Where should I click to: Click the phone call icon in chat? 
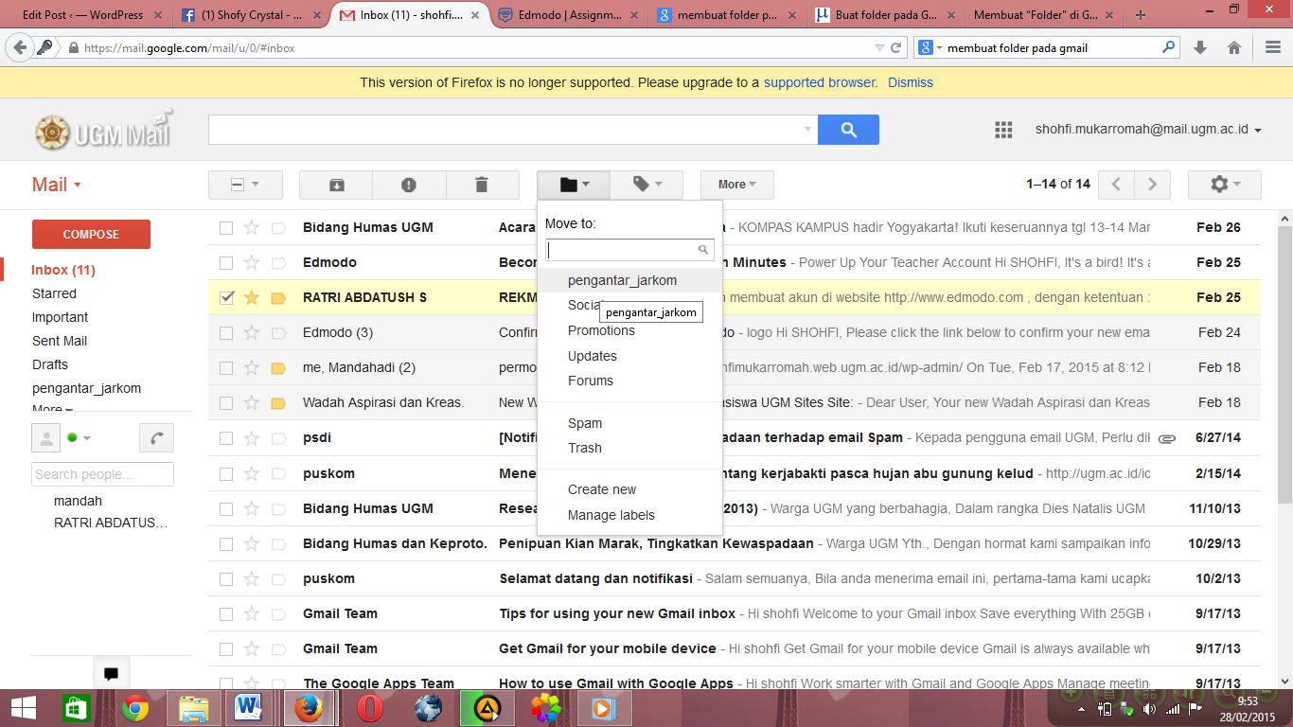click(156, 437)
